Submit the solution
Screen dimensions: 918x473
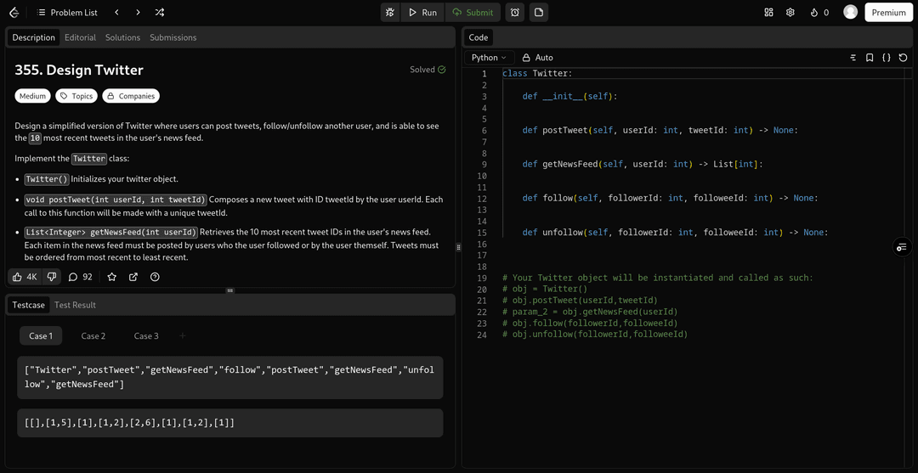[x=473, y=12]
